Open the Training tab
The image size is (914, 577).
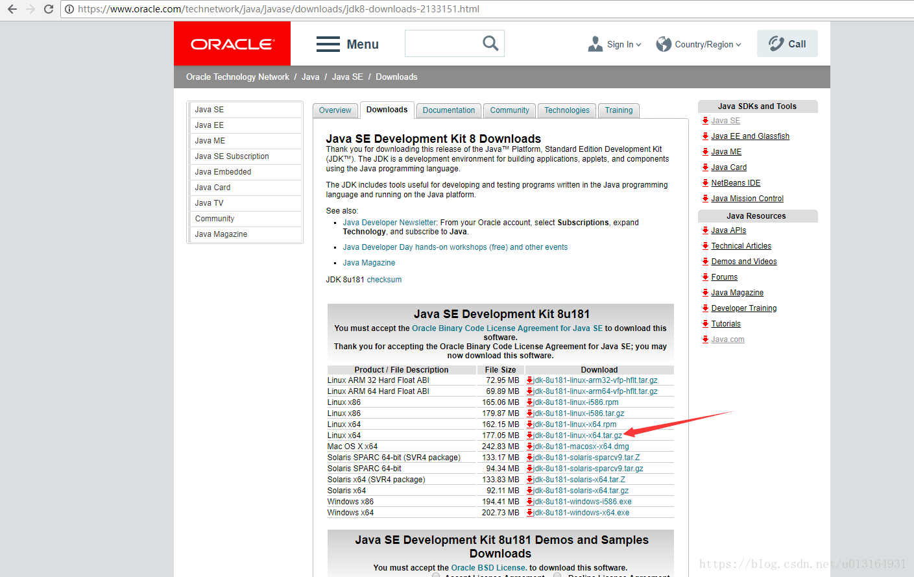(x=619, y=110)
